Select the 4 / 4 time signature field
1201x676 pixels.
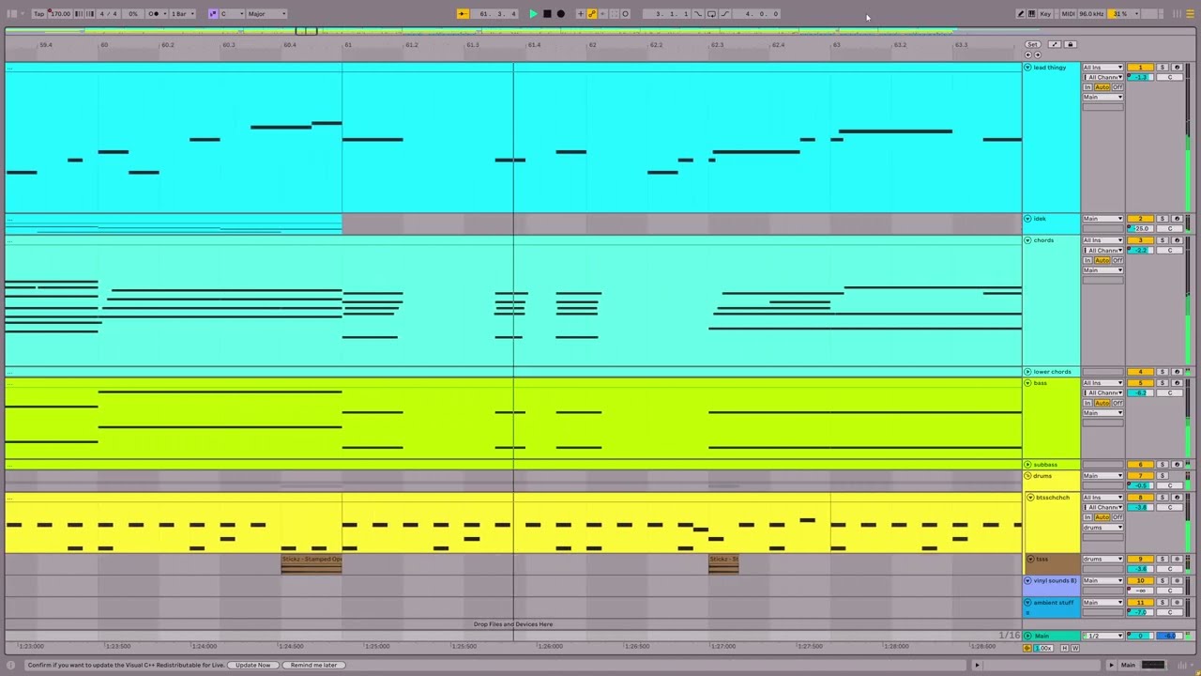(x=108, y=13)
